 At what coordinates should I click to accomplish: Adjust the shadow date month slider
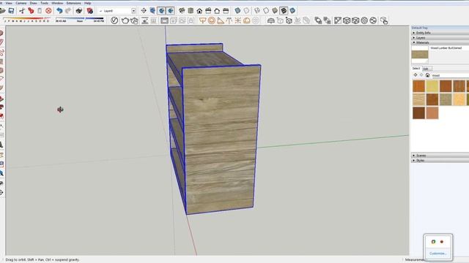pyautogui.click(x=26, y=20)
